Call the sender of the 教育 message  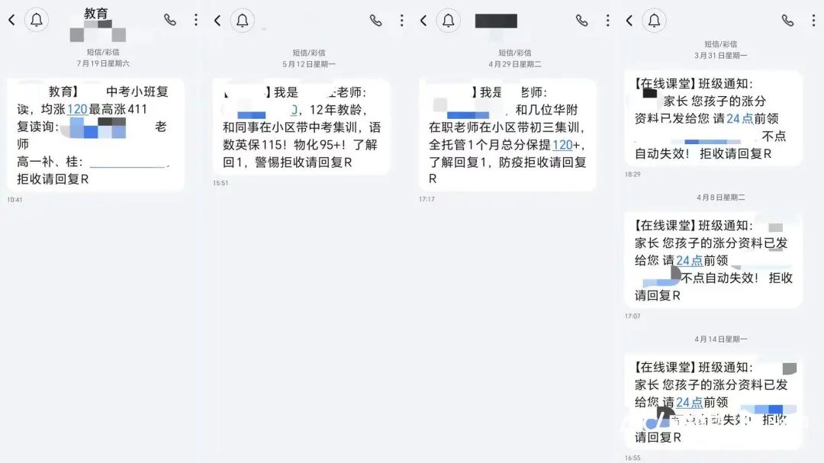[170, 20]
